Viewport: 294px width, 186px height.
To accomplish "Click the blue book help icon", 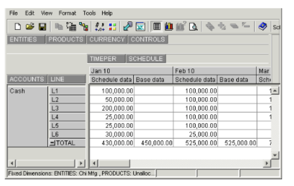I will coord(263,27).
